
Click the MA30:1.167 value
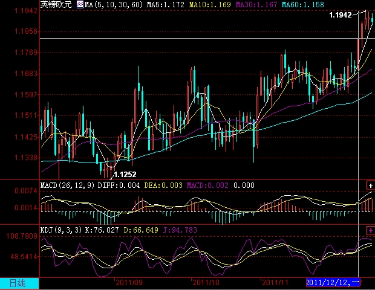pyautogui.click(x=256, y=5)
